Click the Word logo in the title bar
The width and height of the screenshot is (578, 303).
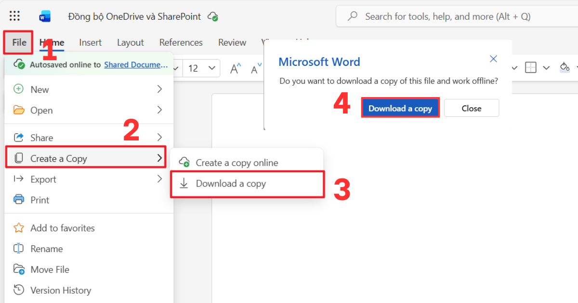(45, 16)
